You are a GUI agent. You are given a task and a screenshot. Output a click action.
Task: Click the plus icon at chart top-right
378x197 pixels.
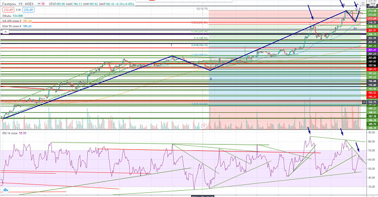click(x=358, y=4)
